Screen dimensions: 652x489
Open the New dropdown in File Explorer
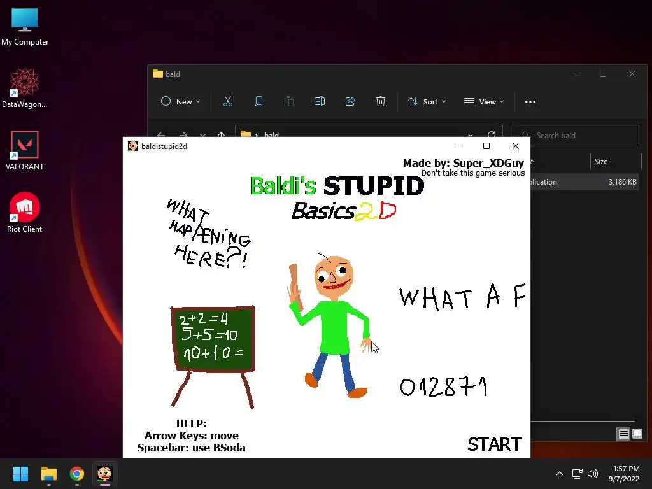pyautogui.click(x=180, y=101)
